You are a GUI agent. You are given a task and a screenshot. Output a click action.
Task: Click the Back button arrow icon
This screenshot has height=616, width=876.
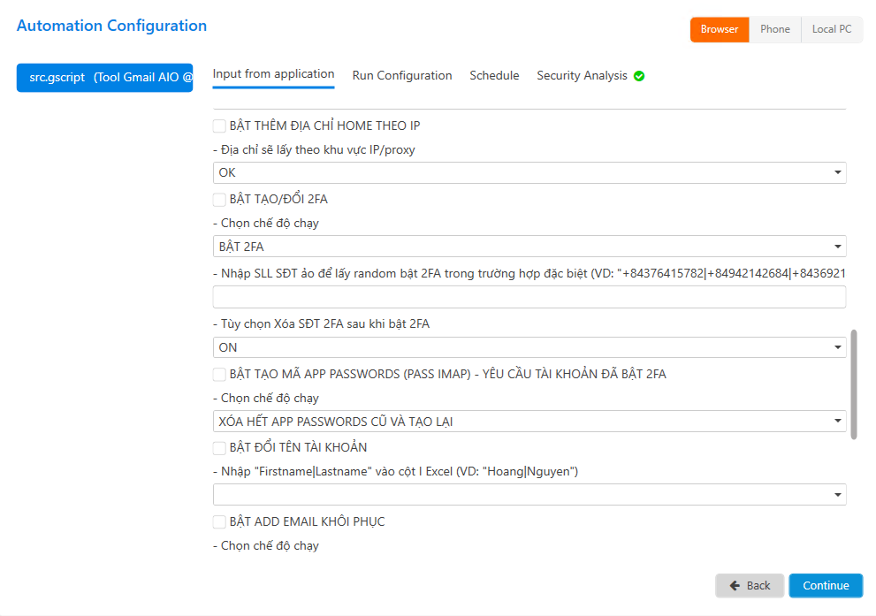click(734, 586)
